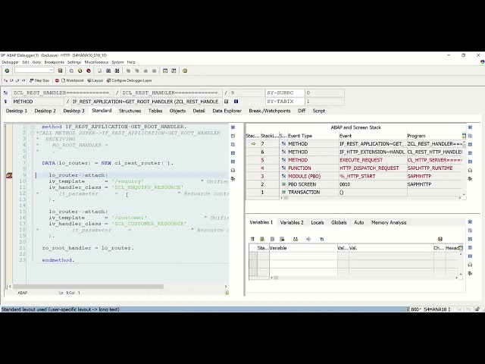This screenshot has height=364, width=485.
Task: Click the SY-SUBRC value field
Action: click(324, 93)
